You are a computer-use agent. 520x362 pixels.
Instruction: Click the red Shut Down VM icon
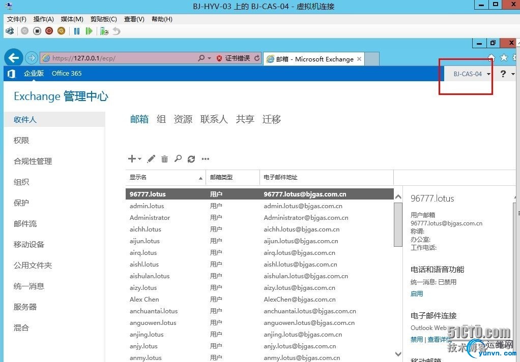[49, 31]
